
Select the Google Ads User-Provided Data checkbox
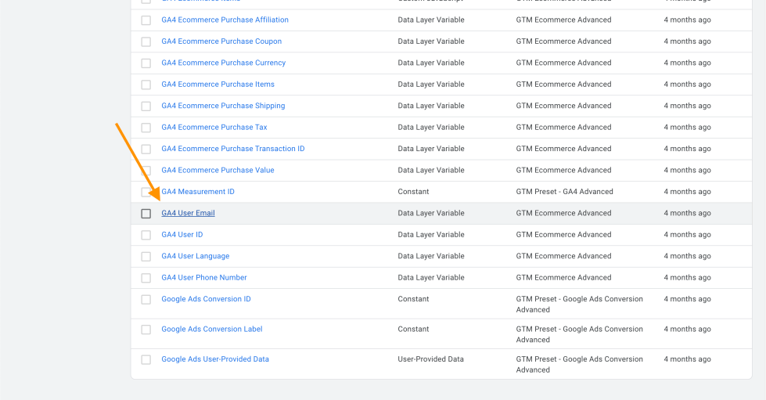(x=146, y=360)
